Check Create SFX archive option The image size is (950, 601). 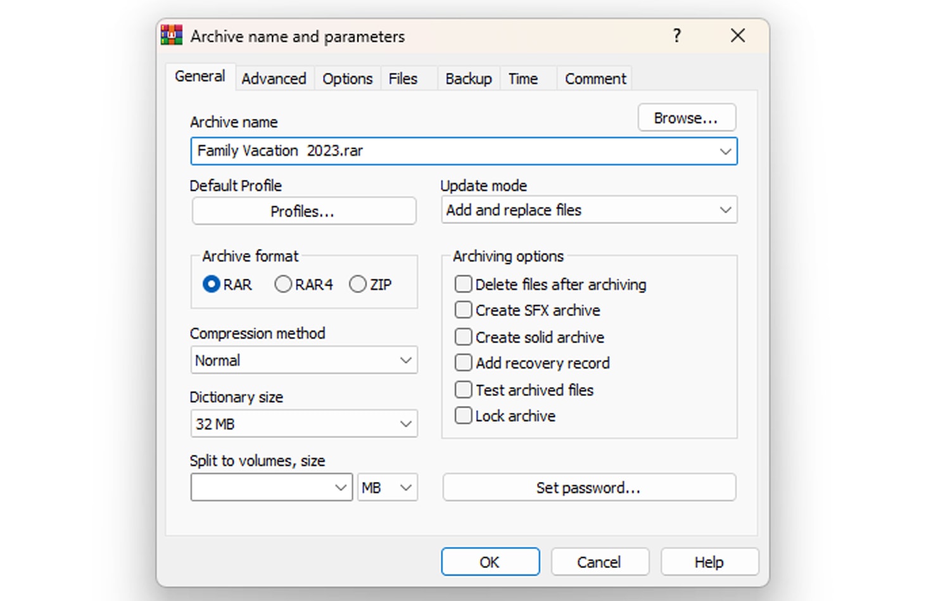pyautogui.click(x=463, y=310)
